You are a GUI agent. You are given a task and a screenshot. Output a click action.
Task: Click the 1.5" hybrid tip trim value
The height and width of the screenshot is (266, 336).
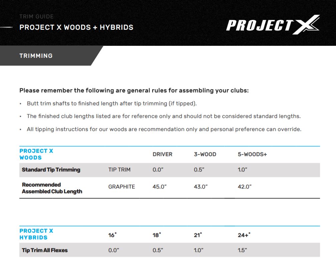[242, 250]
